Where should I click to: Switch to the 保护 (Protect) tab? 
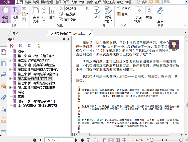click(82, 2)
